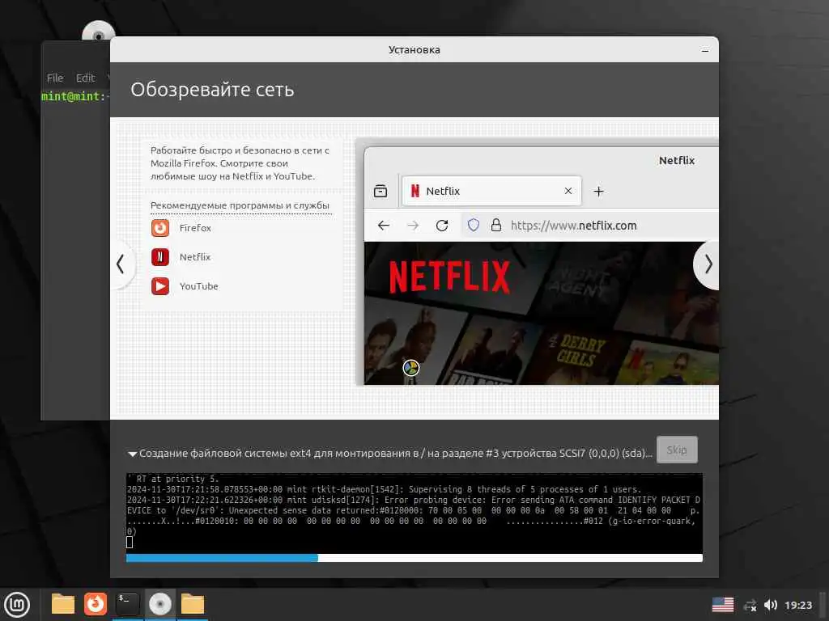Open the clock showing 19:23

coord(797,605)
